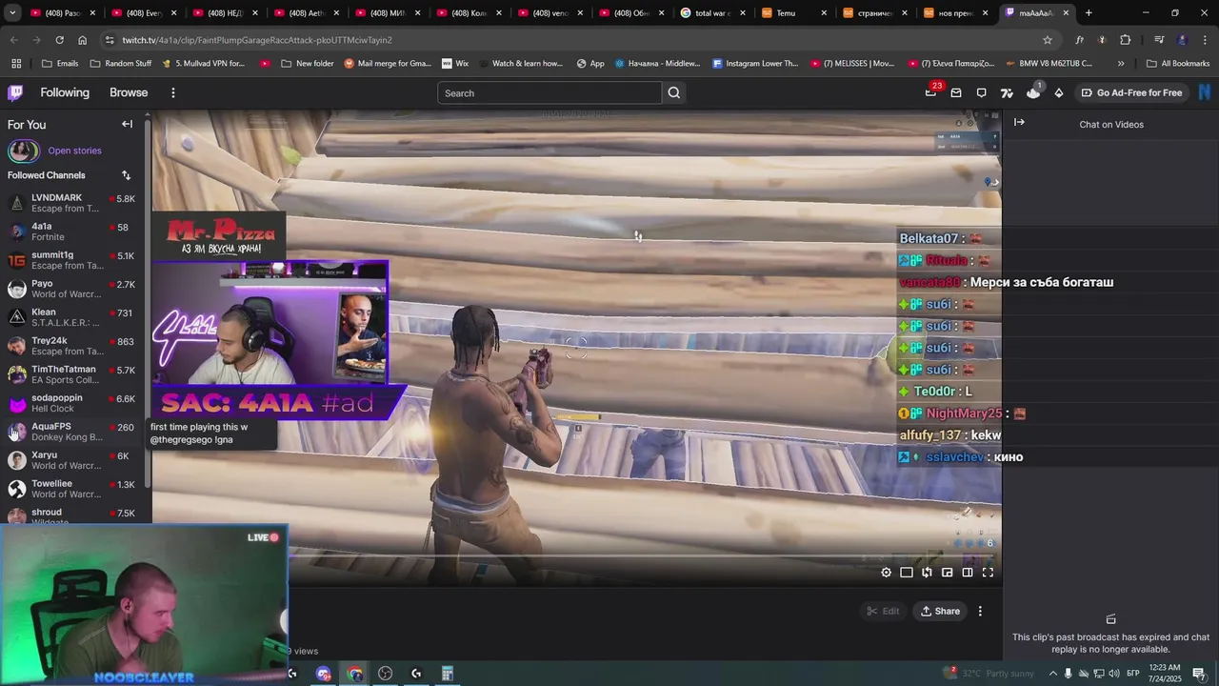
Task: Open the Whispers speech bubble icon
Action: click(981, 92)
